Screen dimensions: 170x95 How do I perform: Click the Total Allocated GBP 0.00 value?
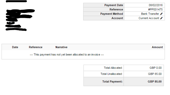[x=156, y=68]
